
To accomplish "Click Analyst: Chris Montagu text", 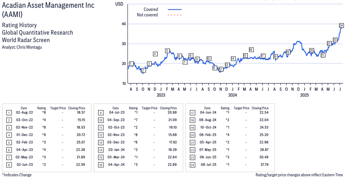I will (x=22, y=47).
